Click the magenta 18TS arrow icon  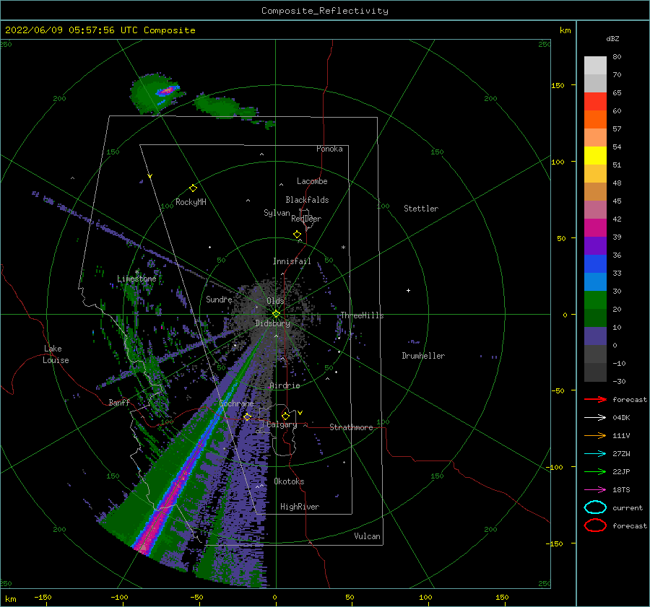pyautogui.click(x=595, y=490)
